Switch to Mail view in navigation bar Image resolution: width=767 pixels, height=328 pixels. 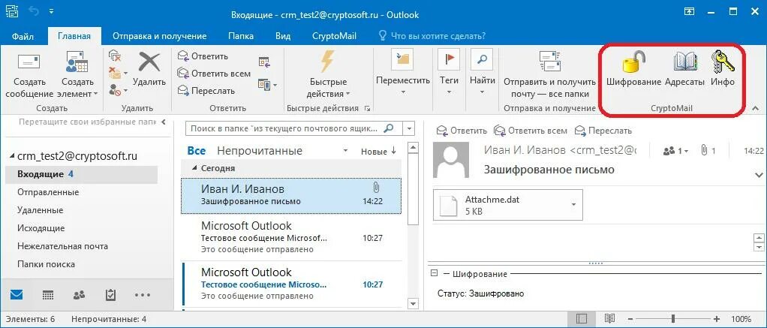point(17,295)
